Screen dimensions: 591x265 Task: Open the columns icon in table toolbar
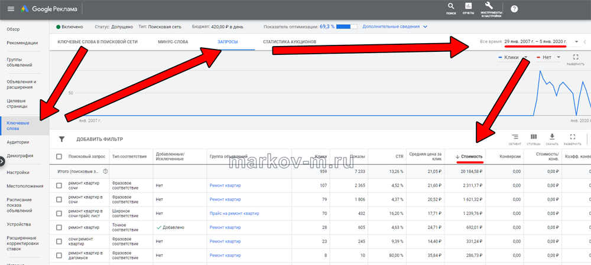534,137
